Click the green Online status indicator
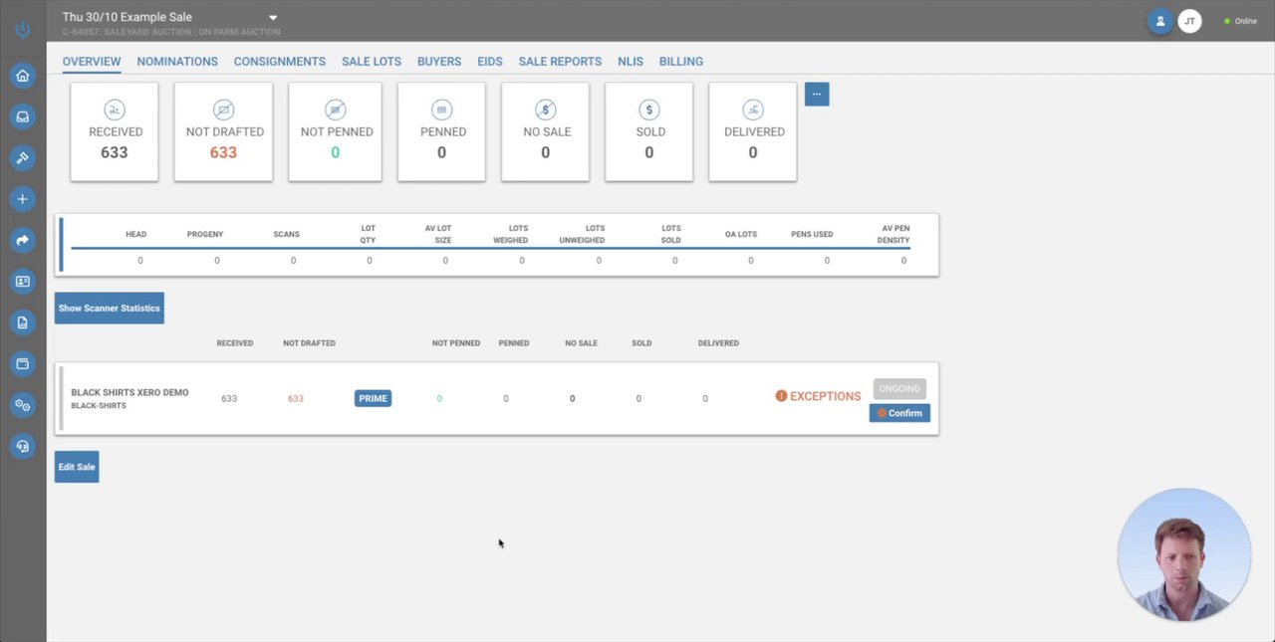Viewport: 1275px width, 642px height. (x=1227, y=21)
